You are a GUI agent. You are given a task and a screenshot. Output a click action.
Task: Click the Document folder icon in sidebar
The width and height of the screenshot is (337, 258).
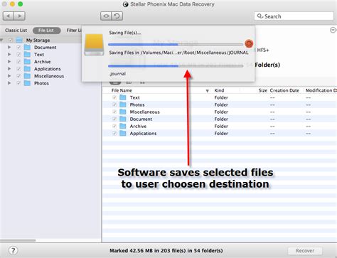(28, 47)
